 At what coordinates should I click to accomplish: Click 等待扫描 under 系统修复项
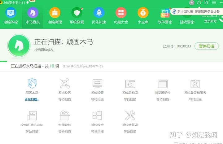click(x=130, y=132)
